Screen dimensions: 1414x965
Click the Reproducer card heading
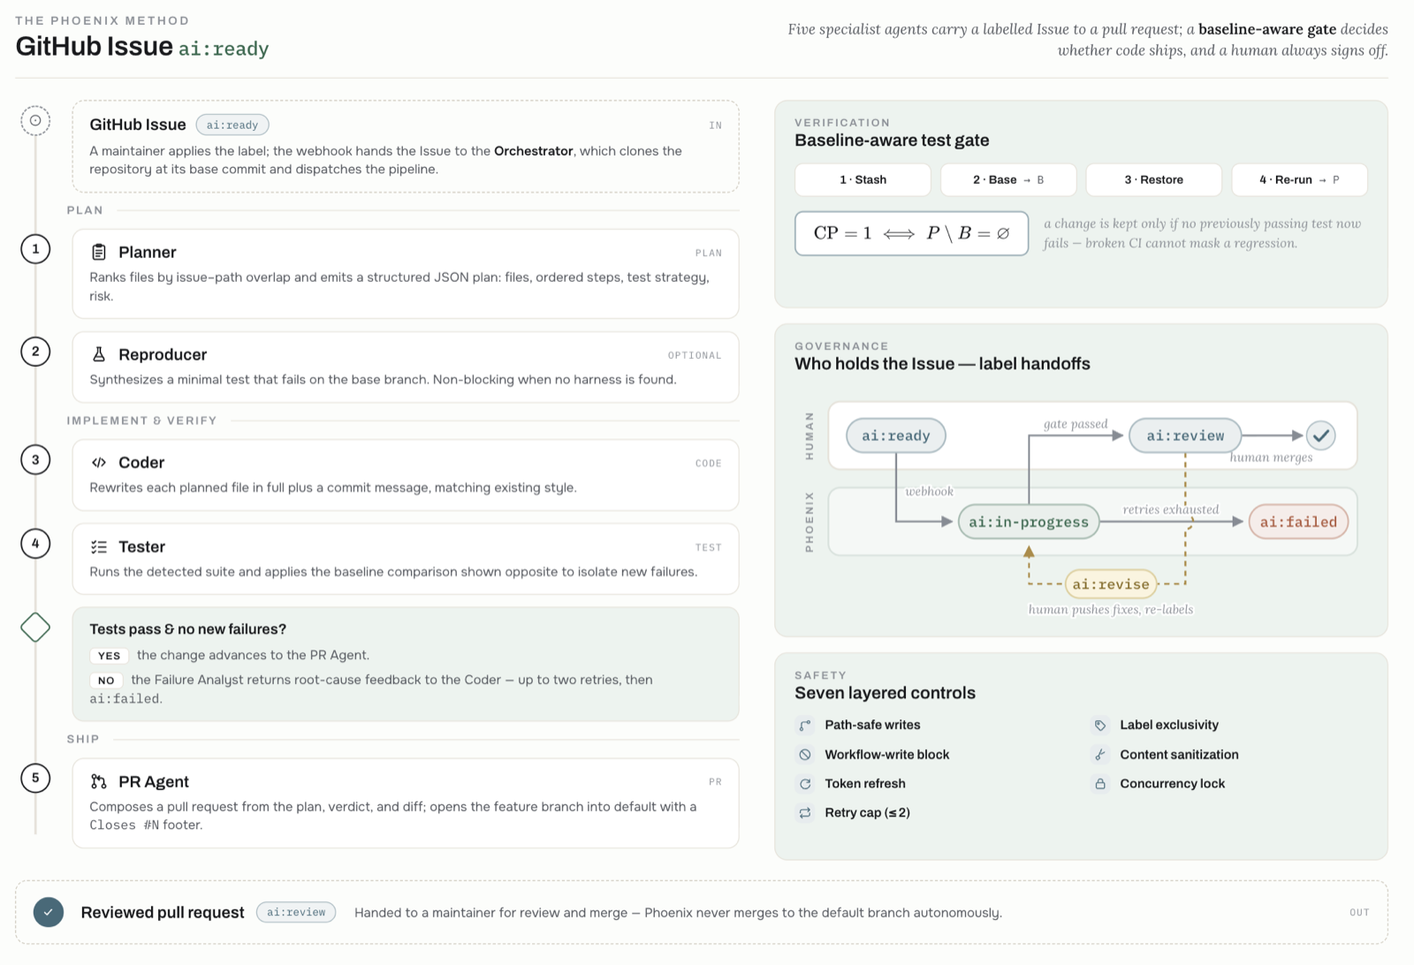click(x=163, y=354)
